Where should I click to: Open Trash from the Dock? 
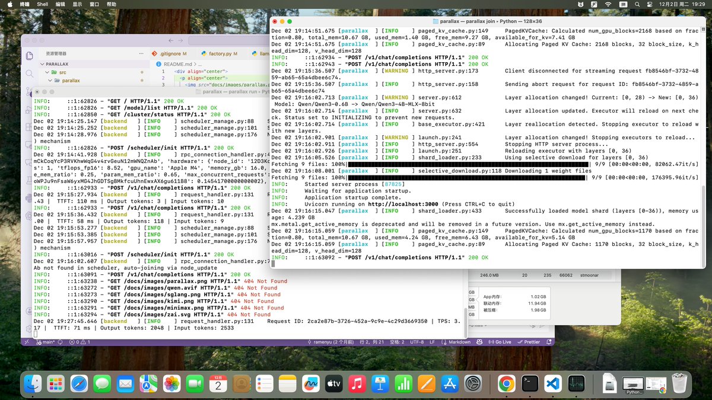[x=679, y=383]
